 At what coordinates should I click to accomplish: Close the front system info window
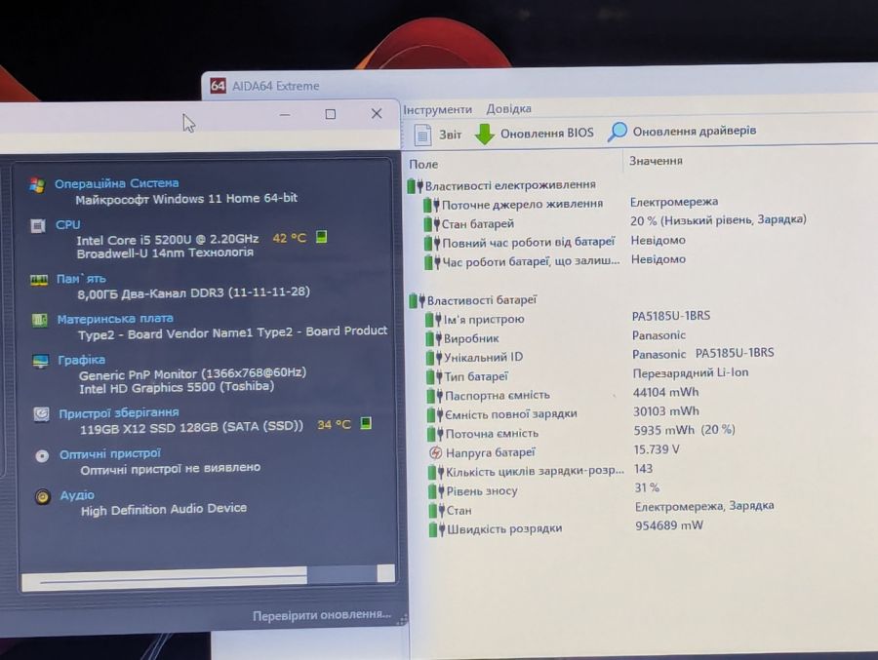tap(377, 114)
